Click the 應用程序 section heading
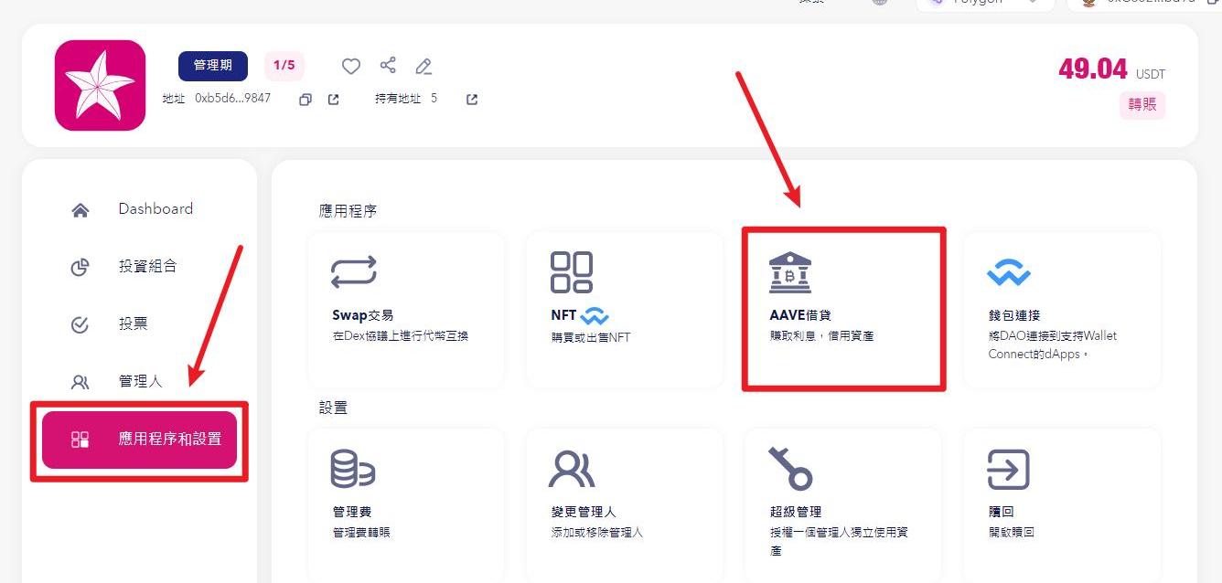 click(348, 211)
